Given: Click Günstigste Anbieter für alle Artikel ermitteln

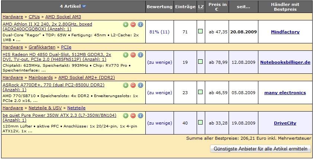Looking at the screenshot, I should tap(261, 149).
